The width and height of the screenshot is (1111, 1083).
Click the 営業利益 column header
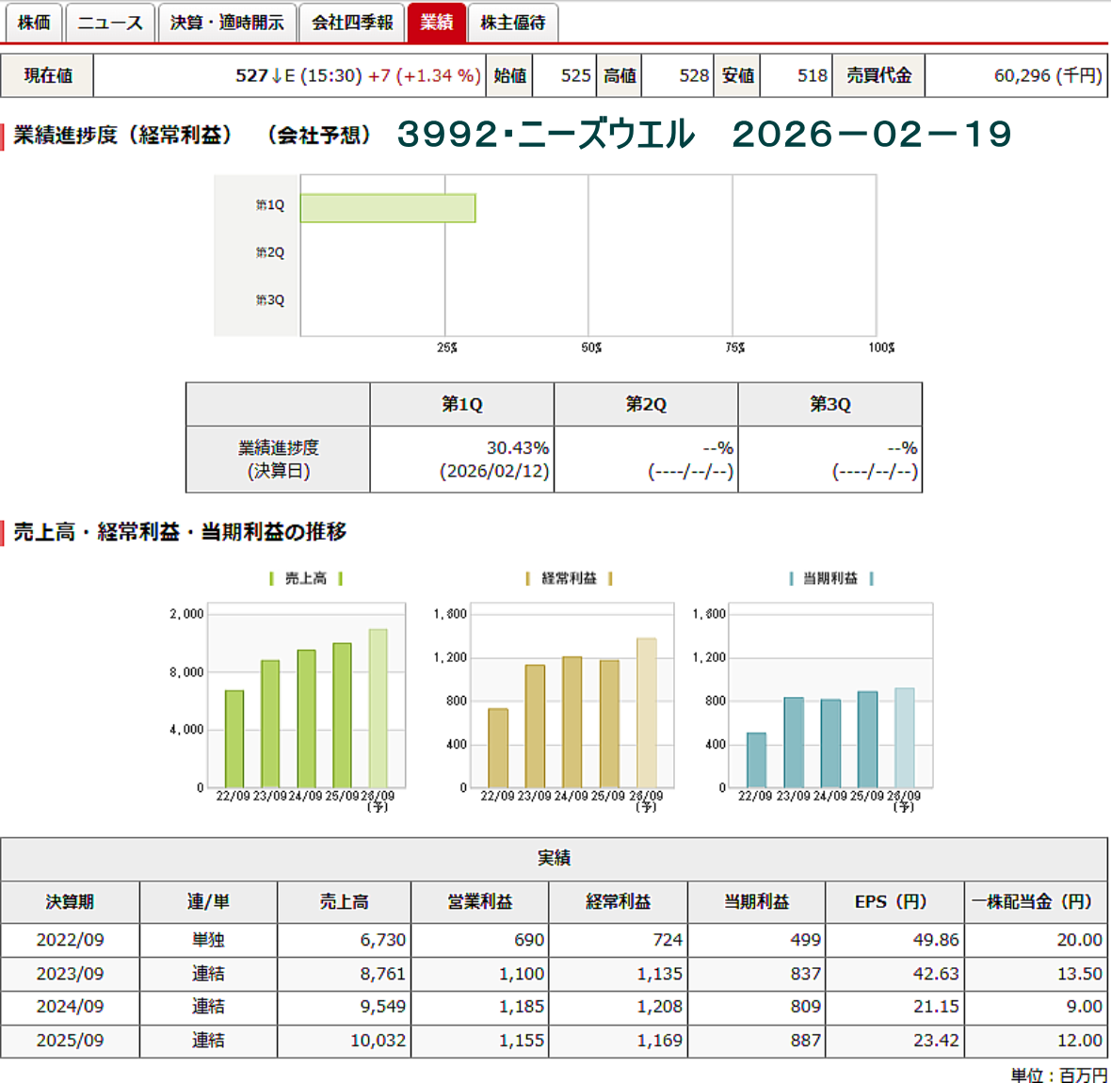479,902
